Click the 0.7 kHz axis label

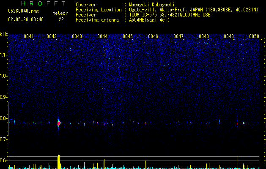4,139
